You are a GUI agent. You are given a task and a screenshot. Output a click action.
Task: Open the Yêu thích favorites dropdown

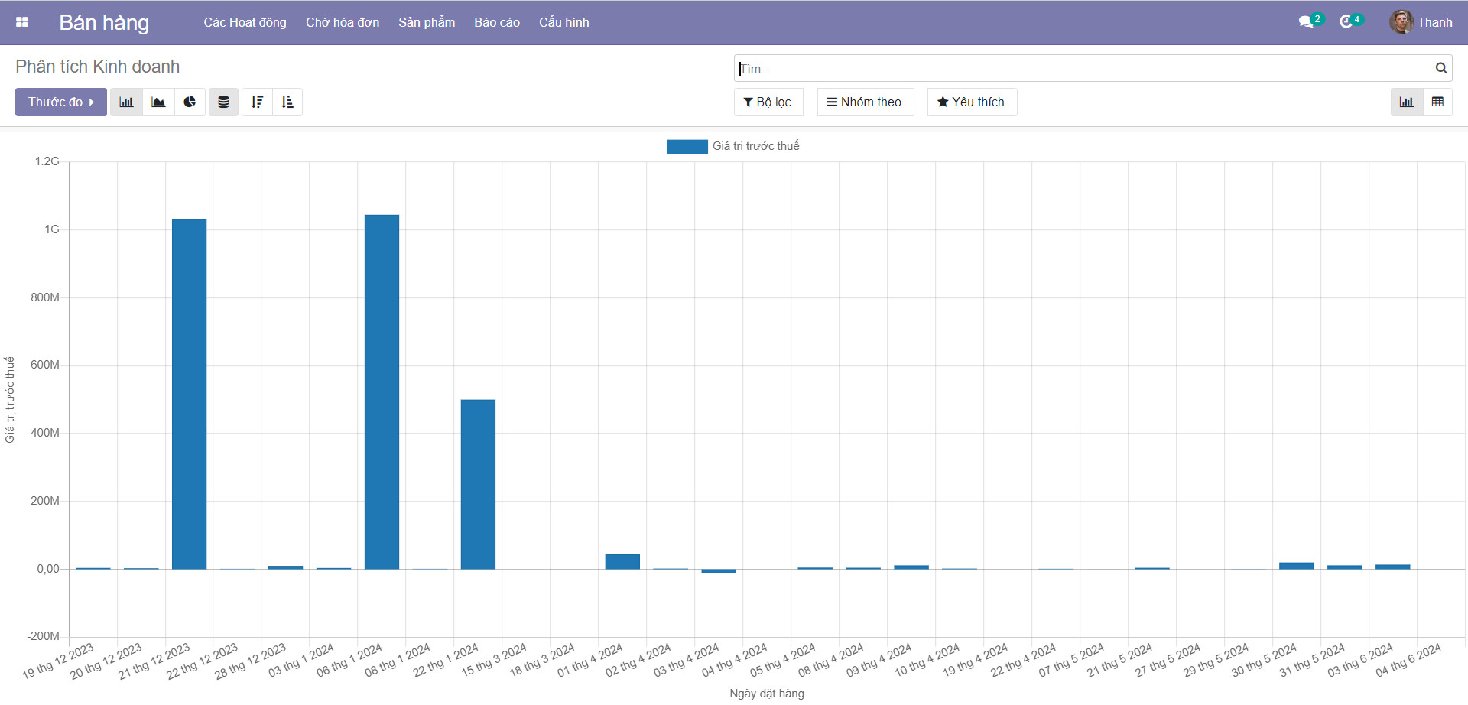pos(971,102)
